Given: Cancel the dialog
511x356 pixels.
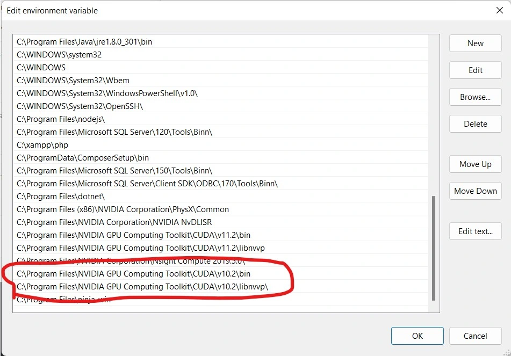Looking at the screenshot, I should click(475, 336).
